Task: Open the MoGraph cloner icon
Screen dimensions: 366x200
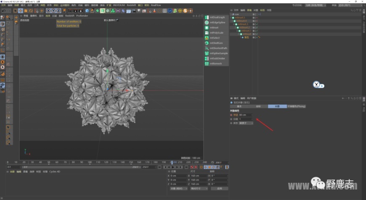Action: (x=113, y=11)
